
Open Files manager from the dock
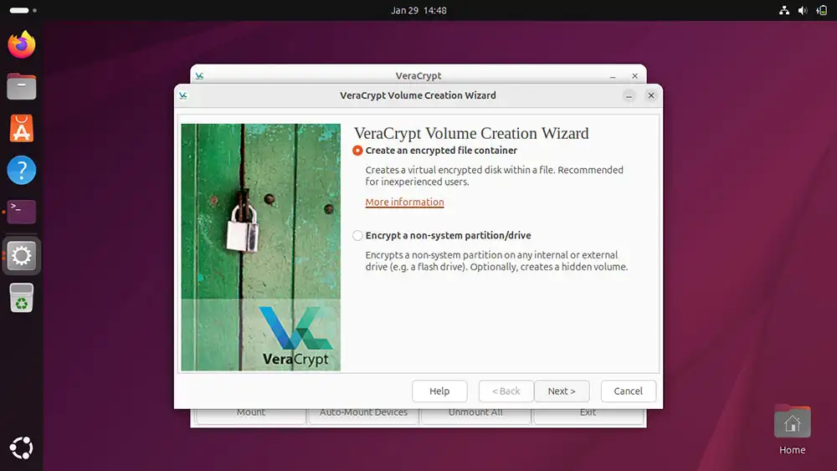(22, 86)
